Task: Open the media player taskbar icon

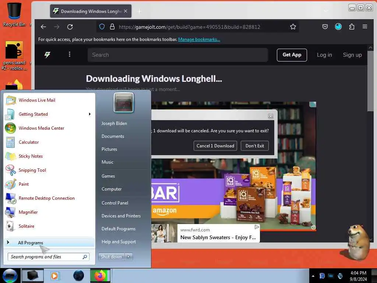Action: [x=54, y=276]
